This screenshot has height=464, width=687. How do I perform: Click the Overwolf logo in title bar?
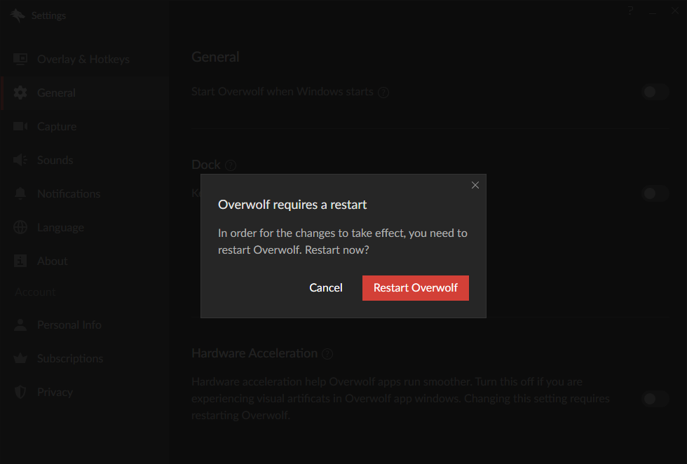[18, 15]
